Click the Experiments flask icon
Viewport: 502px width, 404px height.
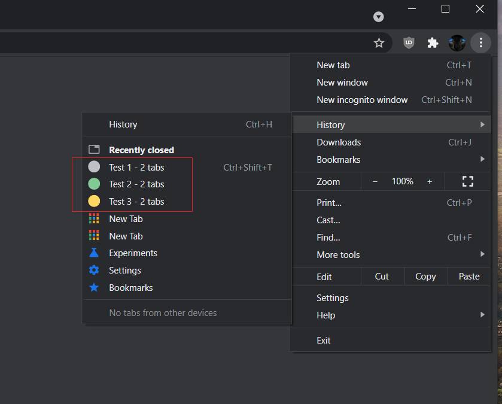click(x=94, y=253)
